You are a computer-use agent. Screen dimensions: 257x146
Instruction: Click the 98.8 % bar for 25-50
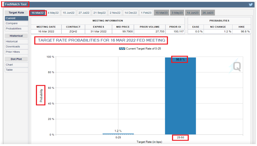point(180,96)
